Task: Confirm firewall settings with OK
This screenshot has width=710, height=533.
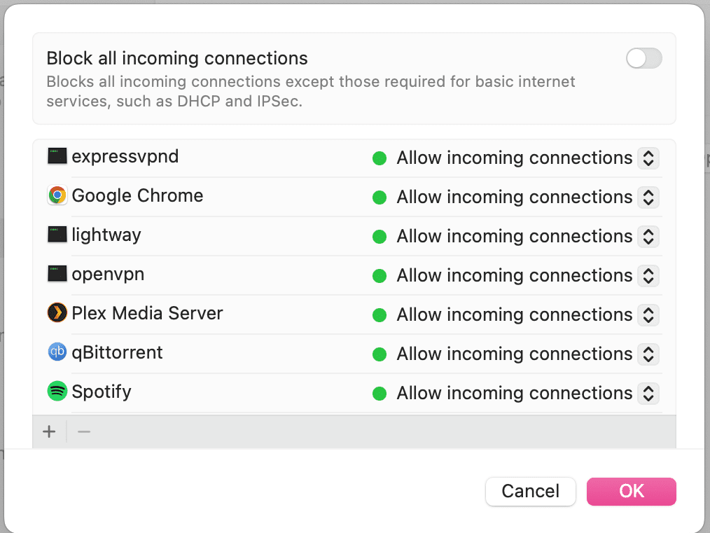Action: coord(631,492)
